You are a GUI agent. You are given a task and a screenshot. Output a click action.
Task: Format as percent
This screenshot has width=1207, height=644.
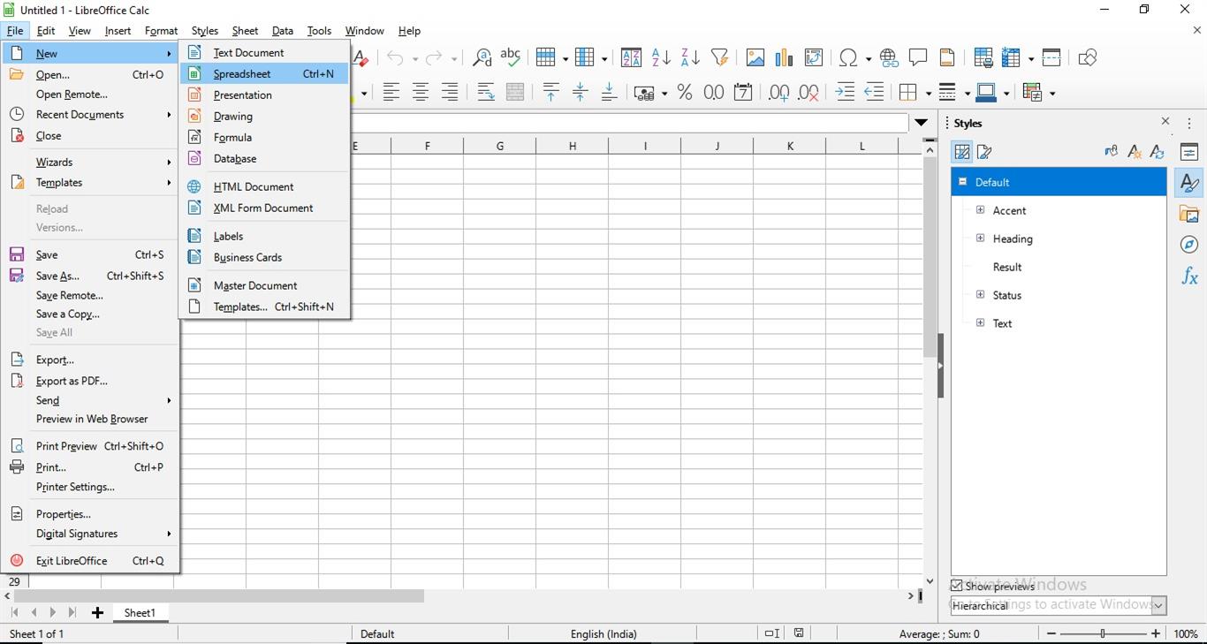click(685, 92)
